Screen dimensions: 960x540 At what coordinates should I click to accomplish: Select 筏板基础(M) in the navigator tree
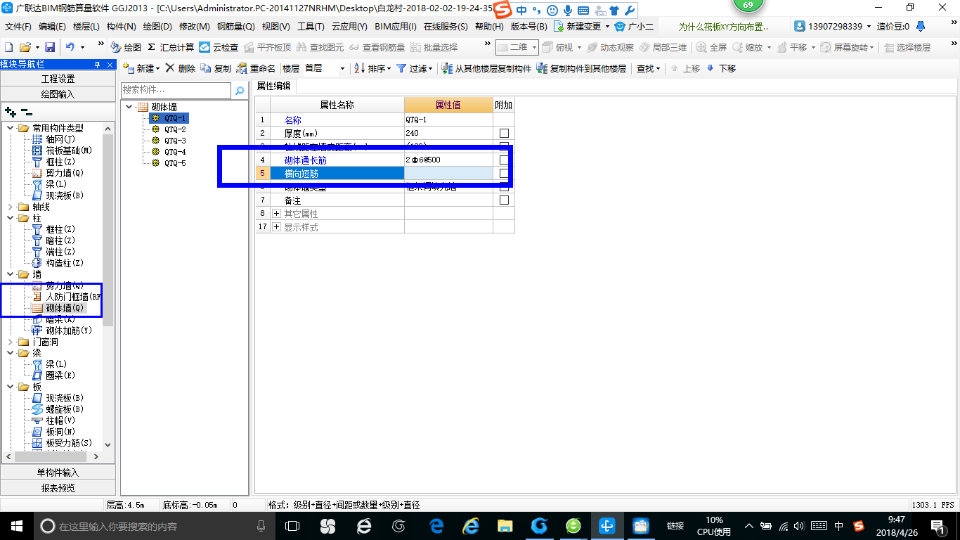(x=69, y=150)
